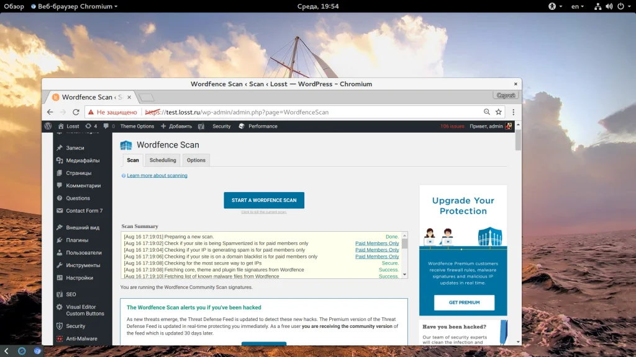The height and width of the screenshot is (357, 636).
Task: Click scan summary scrollbar down arrow
Action: pos(404,275)
